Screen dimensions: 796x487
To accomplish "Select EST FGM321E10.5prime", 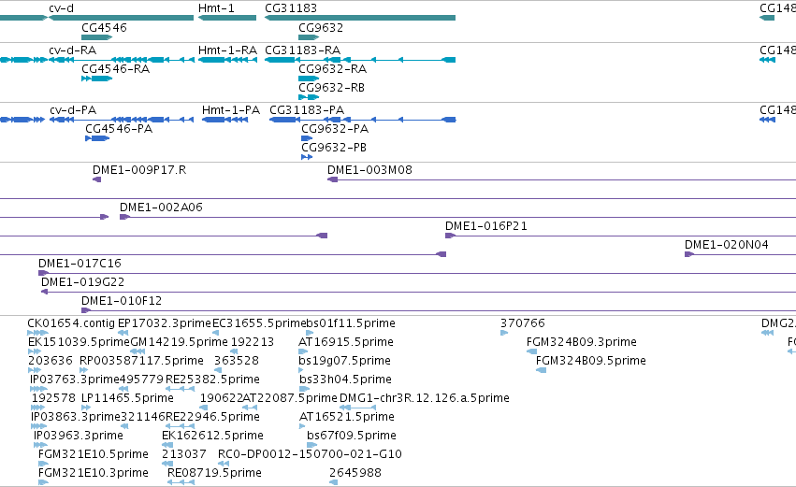I will (44, 465).
